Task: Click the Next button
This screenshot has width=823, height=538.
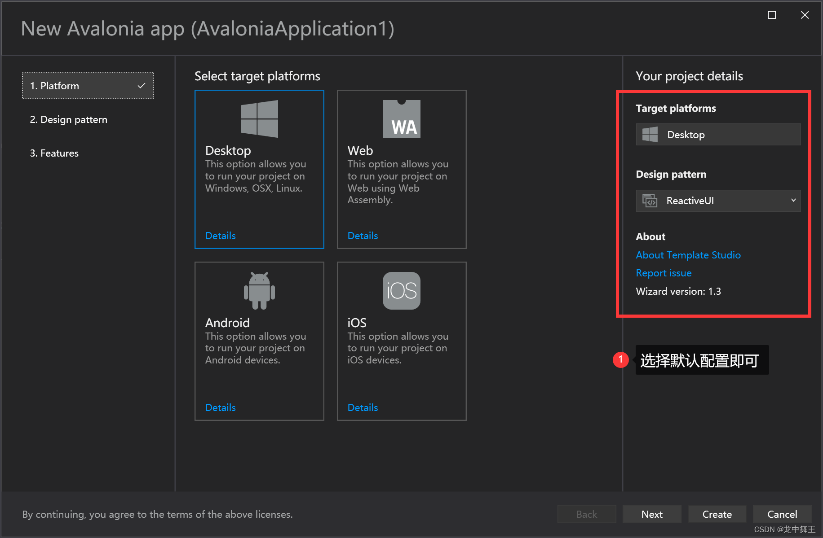Action: (652, 514)
